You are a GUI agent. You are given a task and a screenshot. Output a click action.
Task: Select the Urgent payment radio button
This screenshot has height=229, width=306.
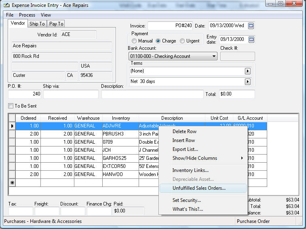pos(182,41)
